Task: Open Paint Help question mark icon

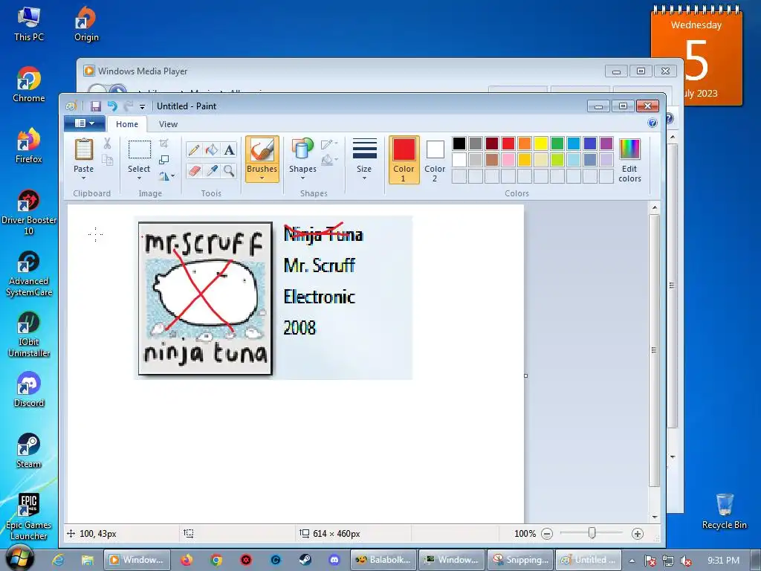Action: [x=652, y=123]
